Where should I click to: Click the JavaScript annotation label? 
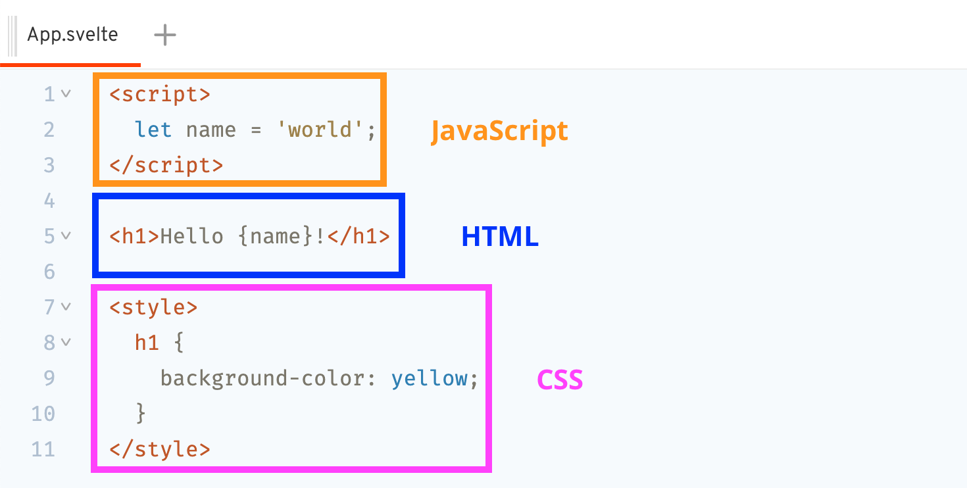pos(498,131)
